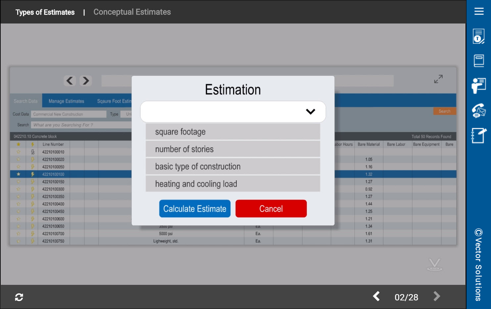Click the Calculate Estimate button
The height and width of the screenshot is (309, 491).
(x=195, y=209)
